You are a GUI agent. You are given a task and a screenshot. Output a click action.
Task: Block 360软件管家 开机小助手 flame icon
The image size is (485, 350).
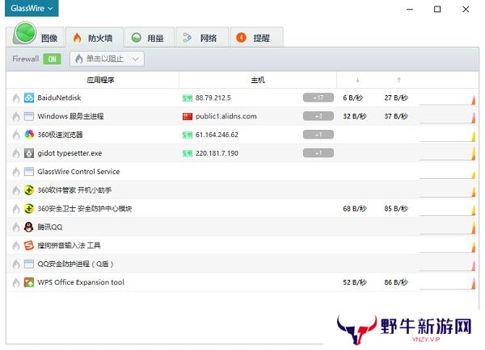click(x=16, y=190)
